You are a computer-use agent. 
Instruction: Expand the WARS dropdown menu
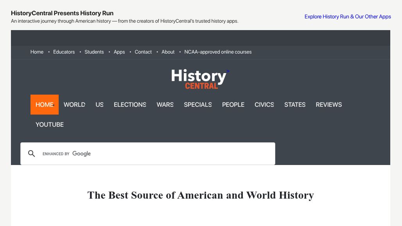pyautogui.click(x=165, y=104)
